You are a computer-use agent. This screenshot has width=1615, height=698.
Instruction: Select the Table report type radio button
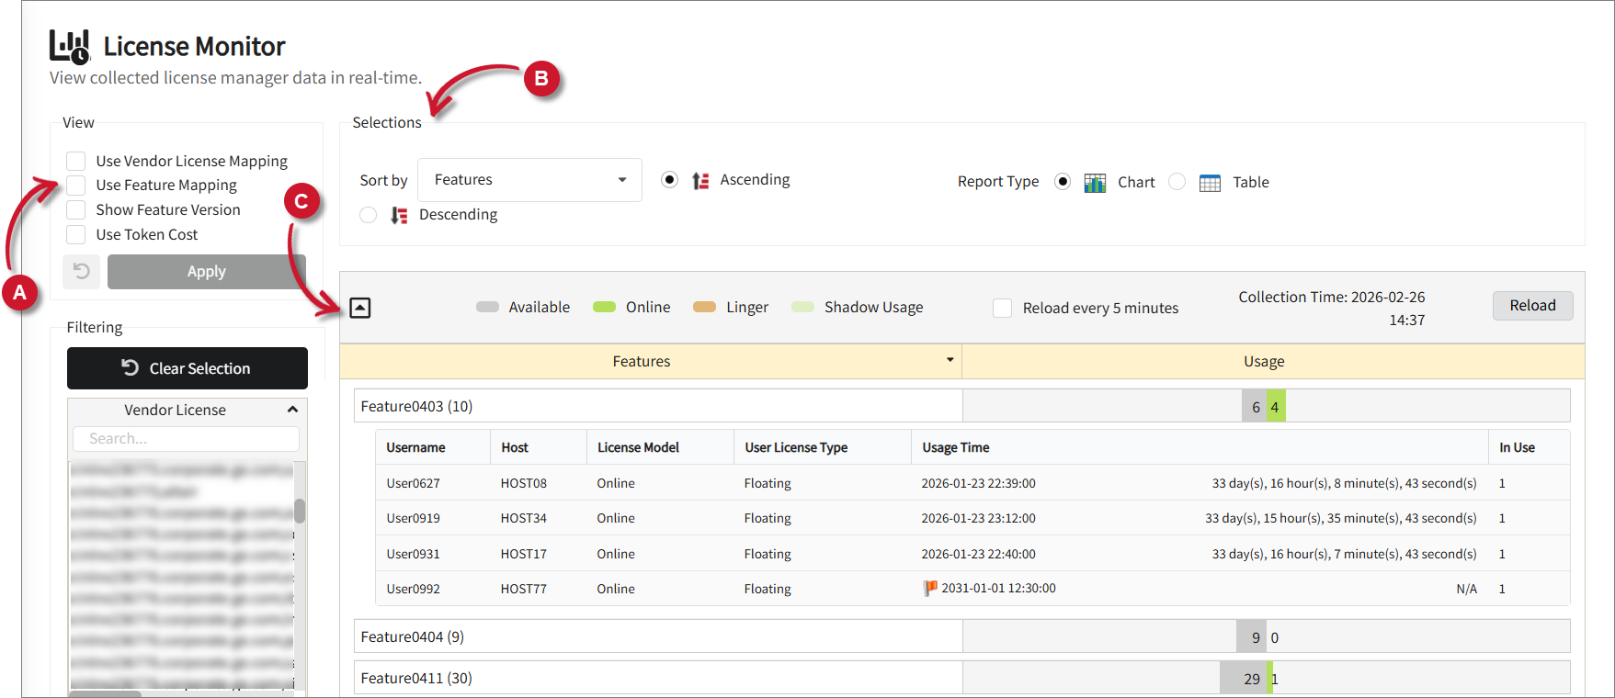[x=1177, y=182]
